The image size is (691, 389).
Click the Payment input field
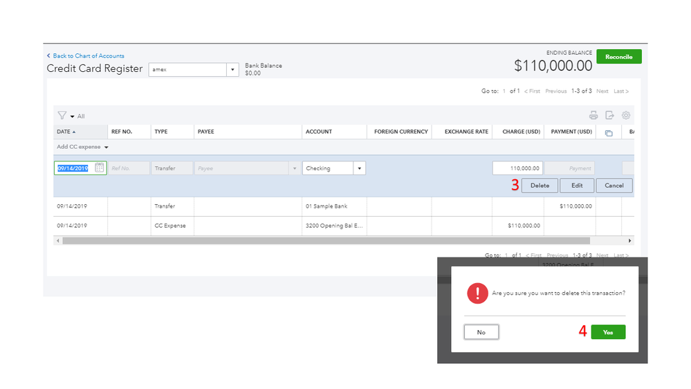click(569, 168)
